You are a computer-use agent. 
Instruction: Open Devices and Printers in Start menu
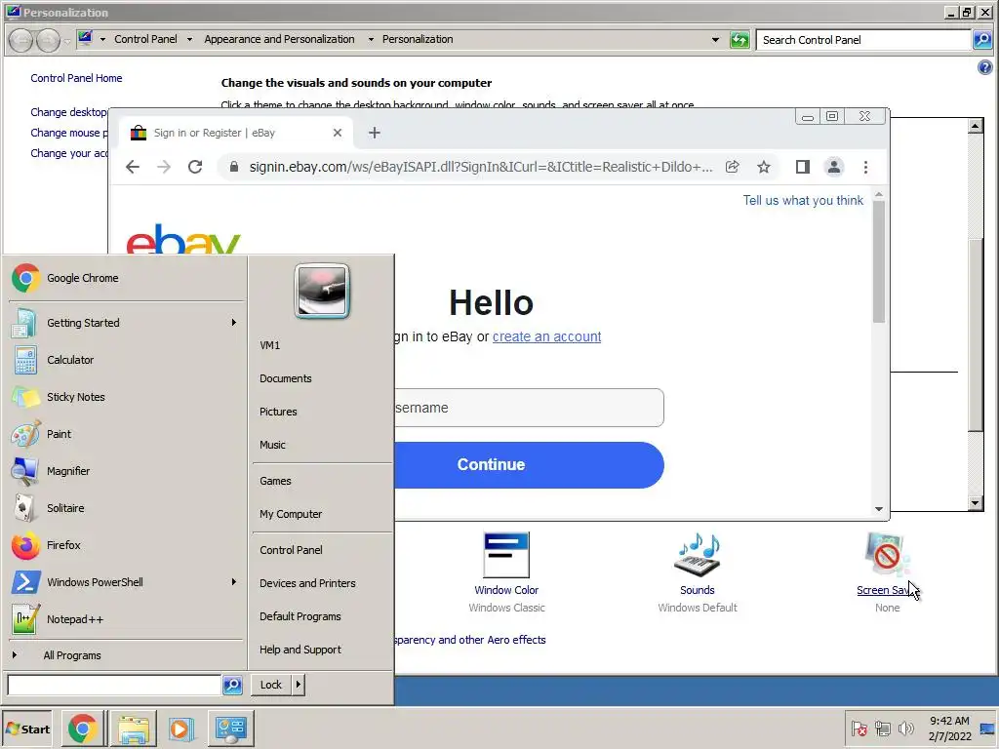(x=307, y=583)
